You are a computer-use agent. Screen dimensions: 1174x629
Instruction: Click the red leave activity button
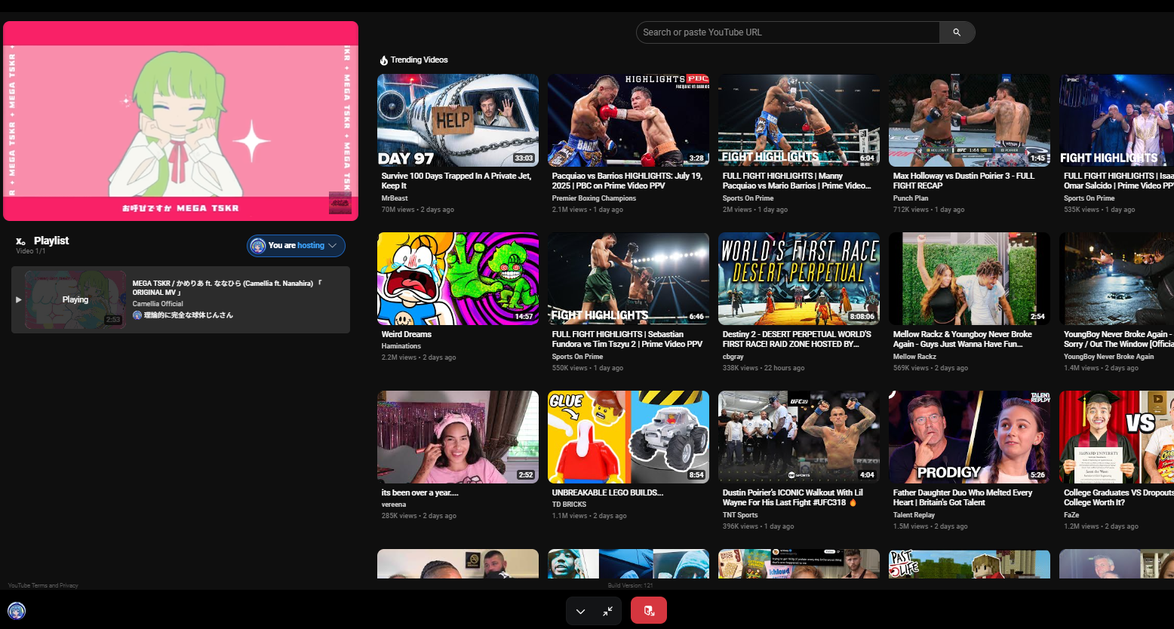(x=649, y=611)
